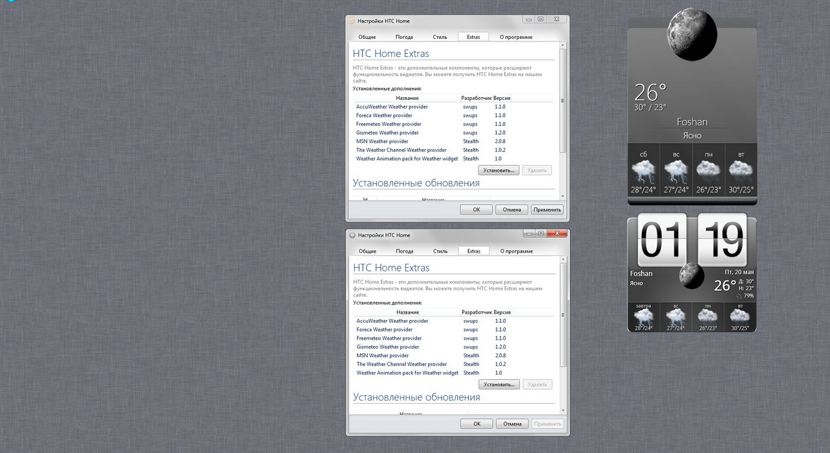Select MSN Weather provider in the upper window
Image resolution: width=830 pixels, height=453 pixels.
coord(454,141)
